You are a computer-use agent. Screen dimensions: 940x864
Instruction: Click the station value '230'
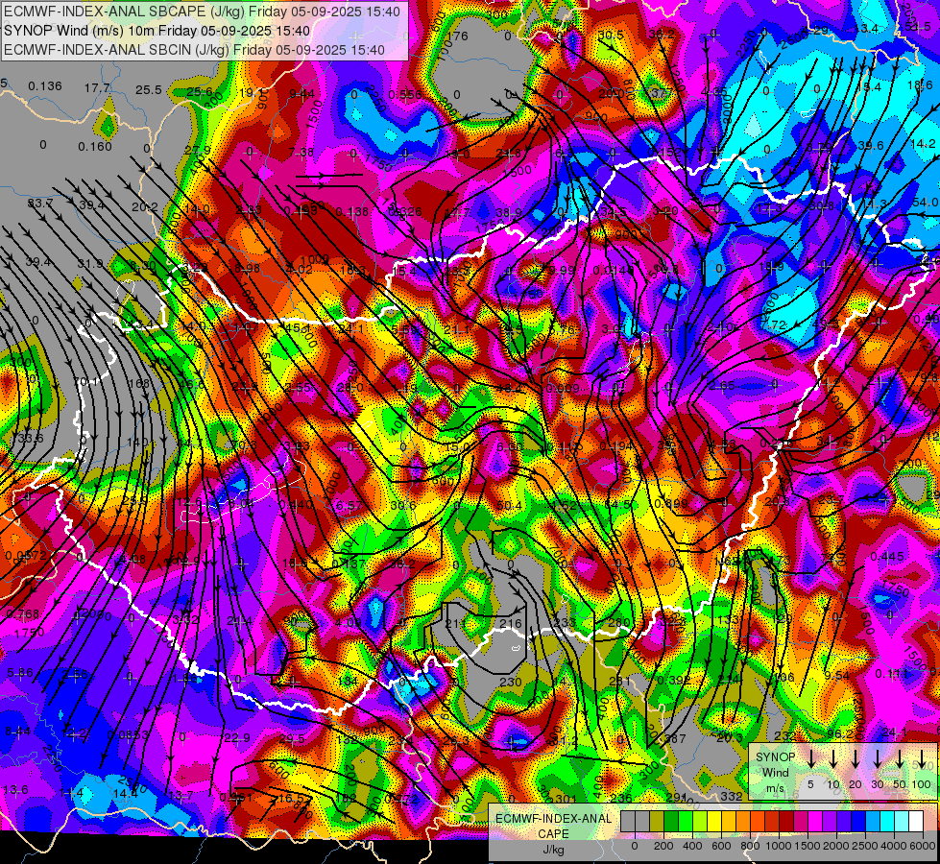[x=510, y=683]
